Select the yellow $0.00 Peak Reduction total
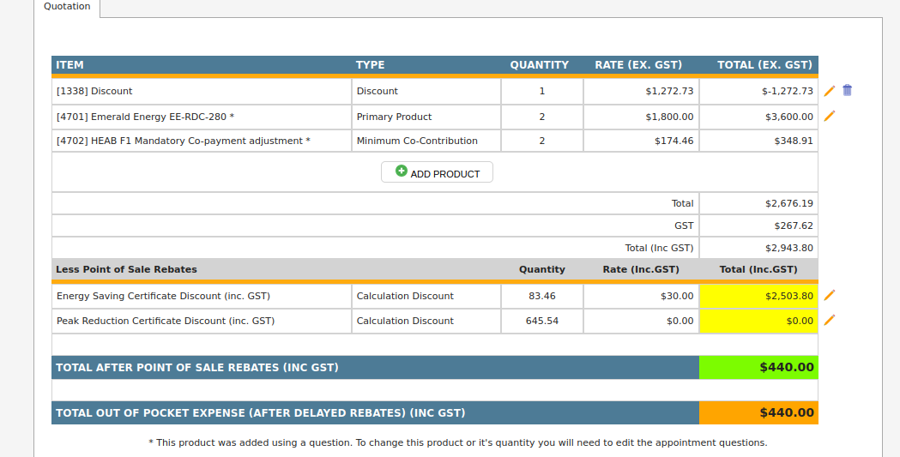Image resolution: width=900 pixels, height=457 pixels. tap(758, 321)
